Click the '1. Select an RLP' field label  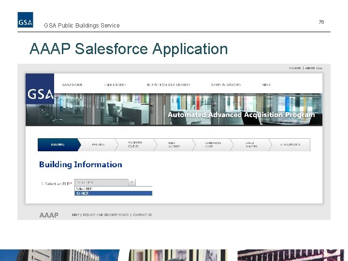point(57,184)
